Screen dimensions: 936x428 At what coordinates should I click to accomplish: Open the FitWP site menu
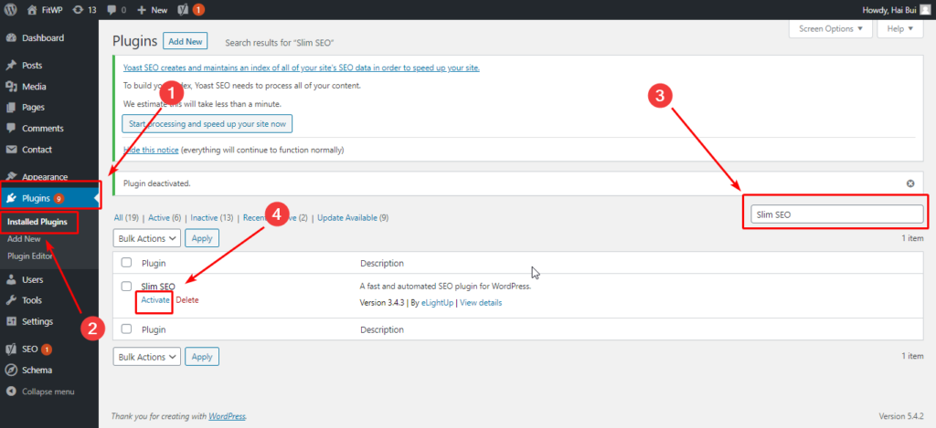tap(46, 9)
